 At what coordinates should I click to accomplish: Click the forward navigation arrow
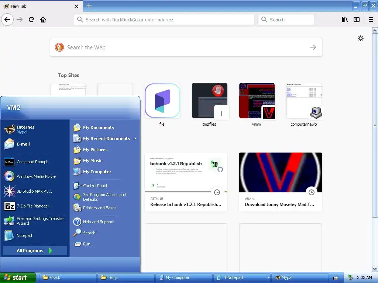pyautogui.click(x=20, y=20)
